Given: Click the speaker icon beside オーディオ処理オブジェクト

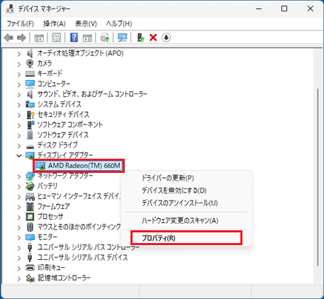Looking at the screenshot, I should tap(30, 53).
